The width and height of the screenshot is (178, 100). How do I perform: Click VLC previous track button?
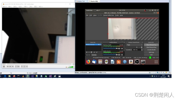point(7,66)
